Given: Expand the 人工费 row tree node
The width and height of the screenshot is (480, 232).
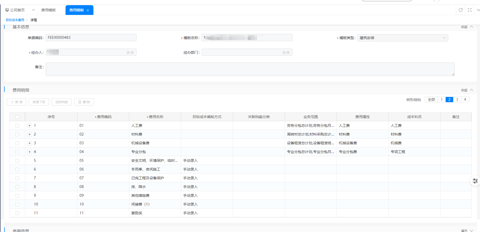Looking at the screenshot, I should pos(30,126).
